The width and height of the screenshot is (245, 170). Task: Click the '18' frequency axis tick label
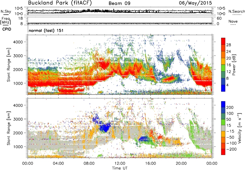coord(20,18)
